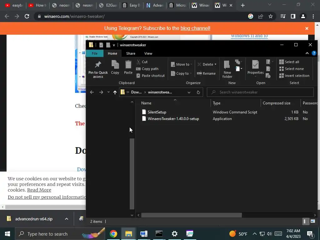The image size is (320, 240).
Task: Open Explorer help question mark icon
Action: pyautogui.click(x=314, y=53)
